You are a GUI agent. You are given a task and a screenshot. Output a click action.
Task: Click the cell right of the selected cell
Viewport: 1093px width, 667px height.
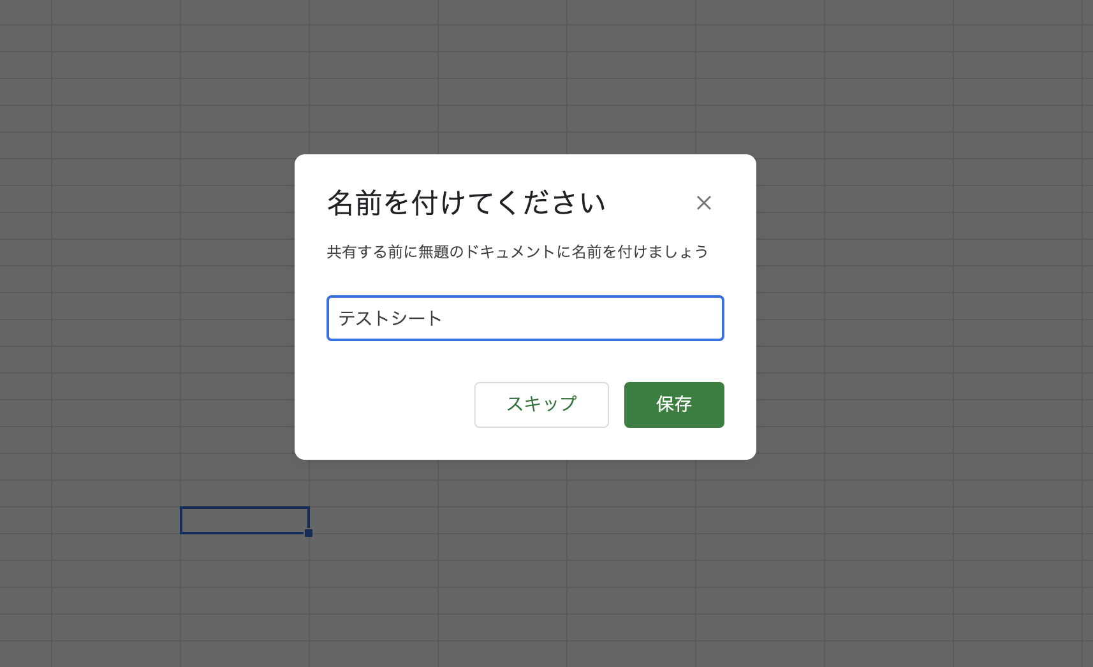[373, 520]
